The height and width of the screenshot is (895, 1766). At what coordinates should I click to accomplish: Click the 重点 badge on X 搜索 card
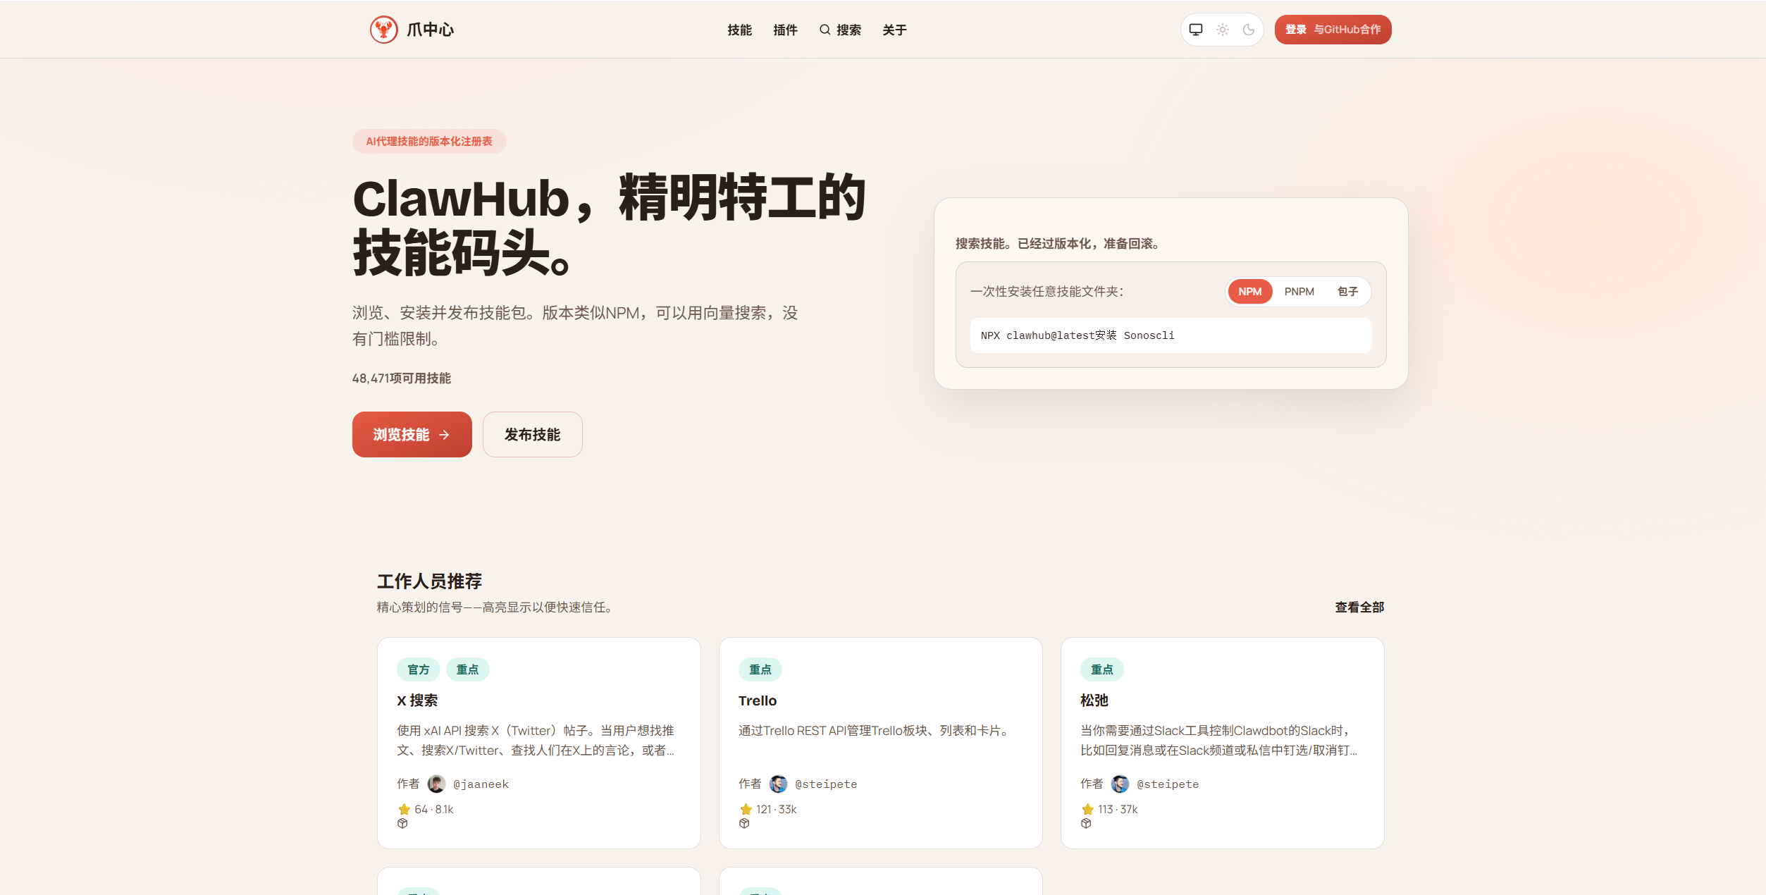pos(468,669)
